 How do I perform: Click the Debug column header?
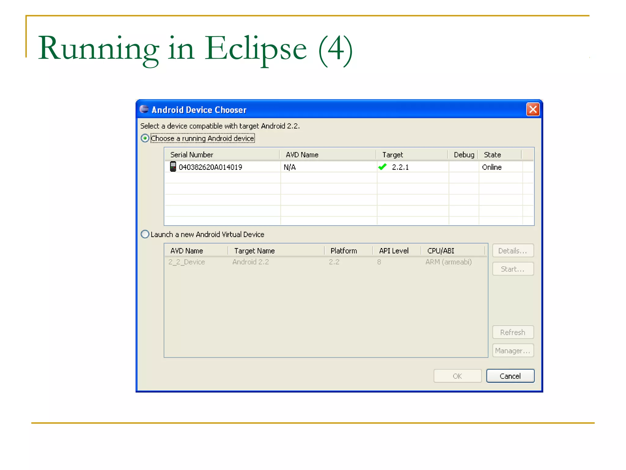pyautogui.click(x=463, y=155)
